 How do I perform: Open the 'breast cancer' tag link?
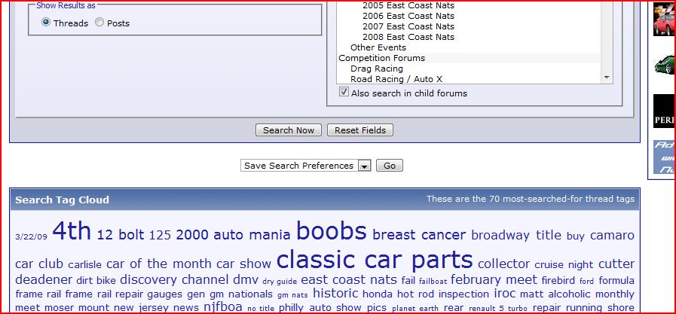(419, 235)
